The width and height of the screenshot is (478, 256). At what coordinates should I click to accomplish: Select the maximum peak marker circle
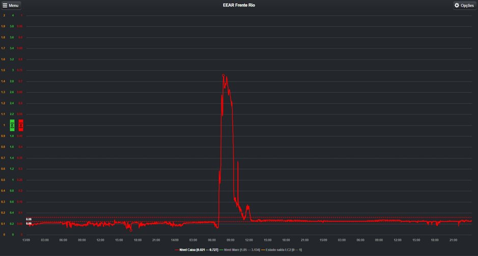click(x=223, y=75)
